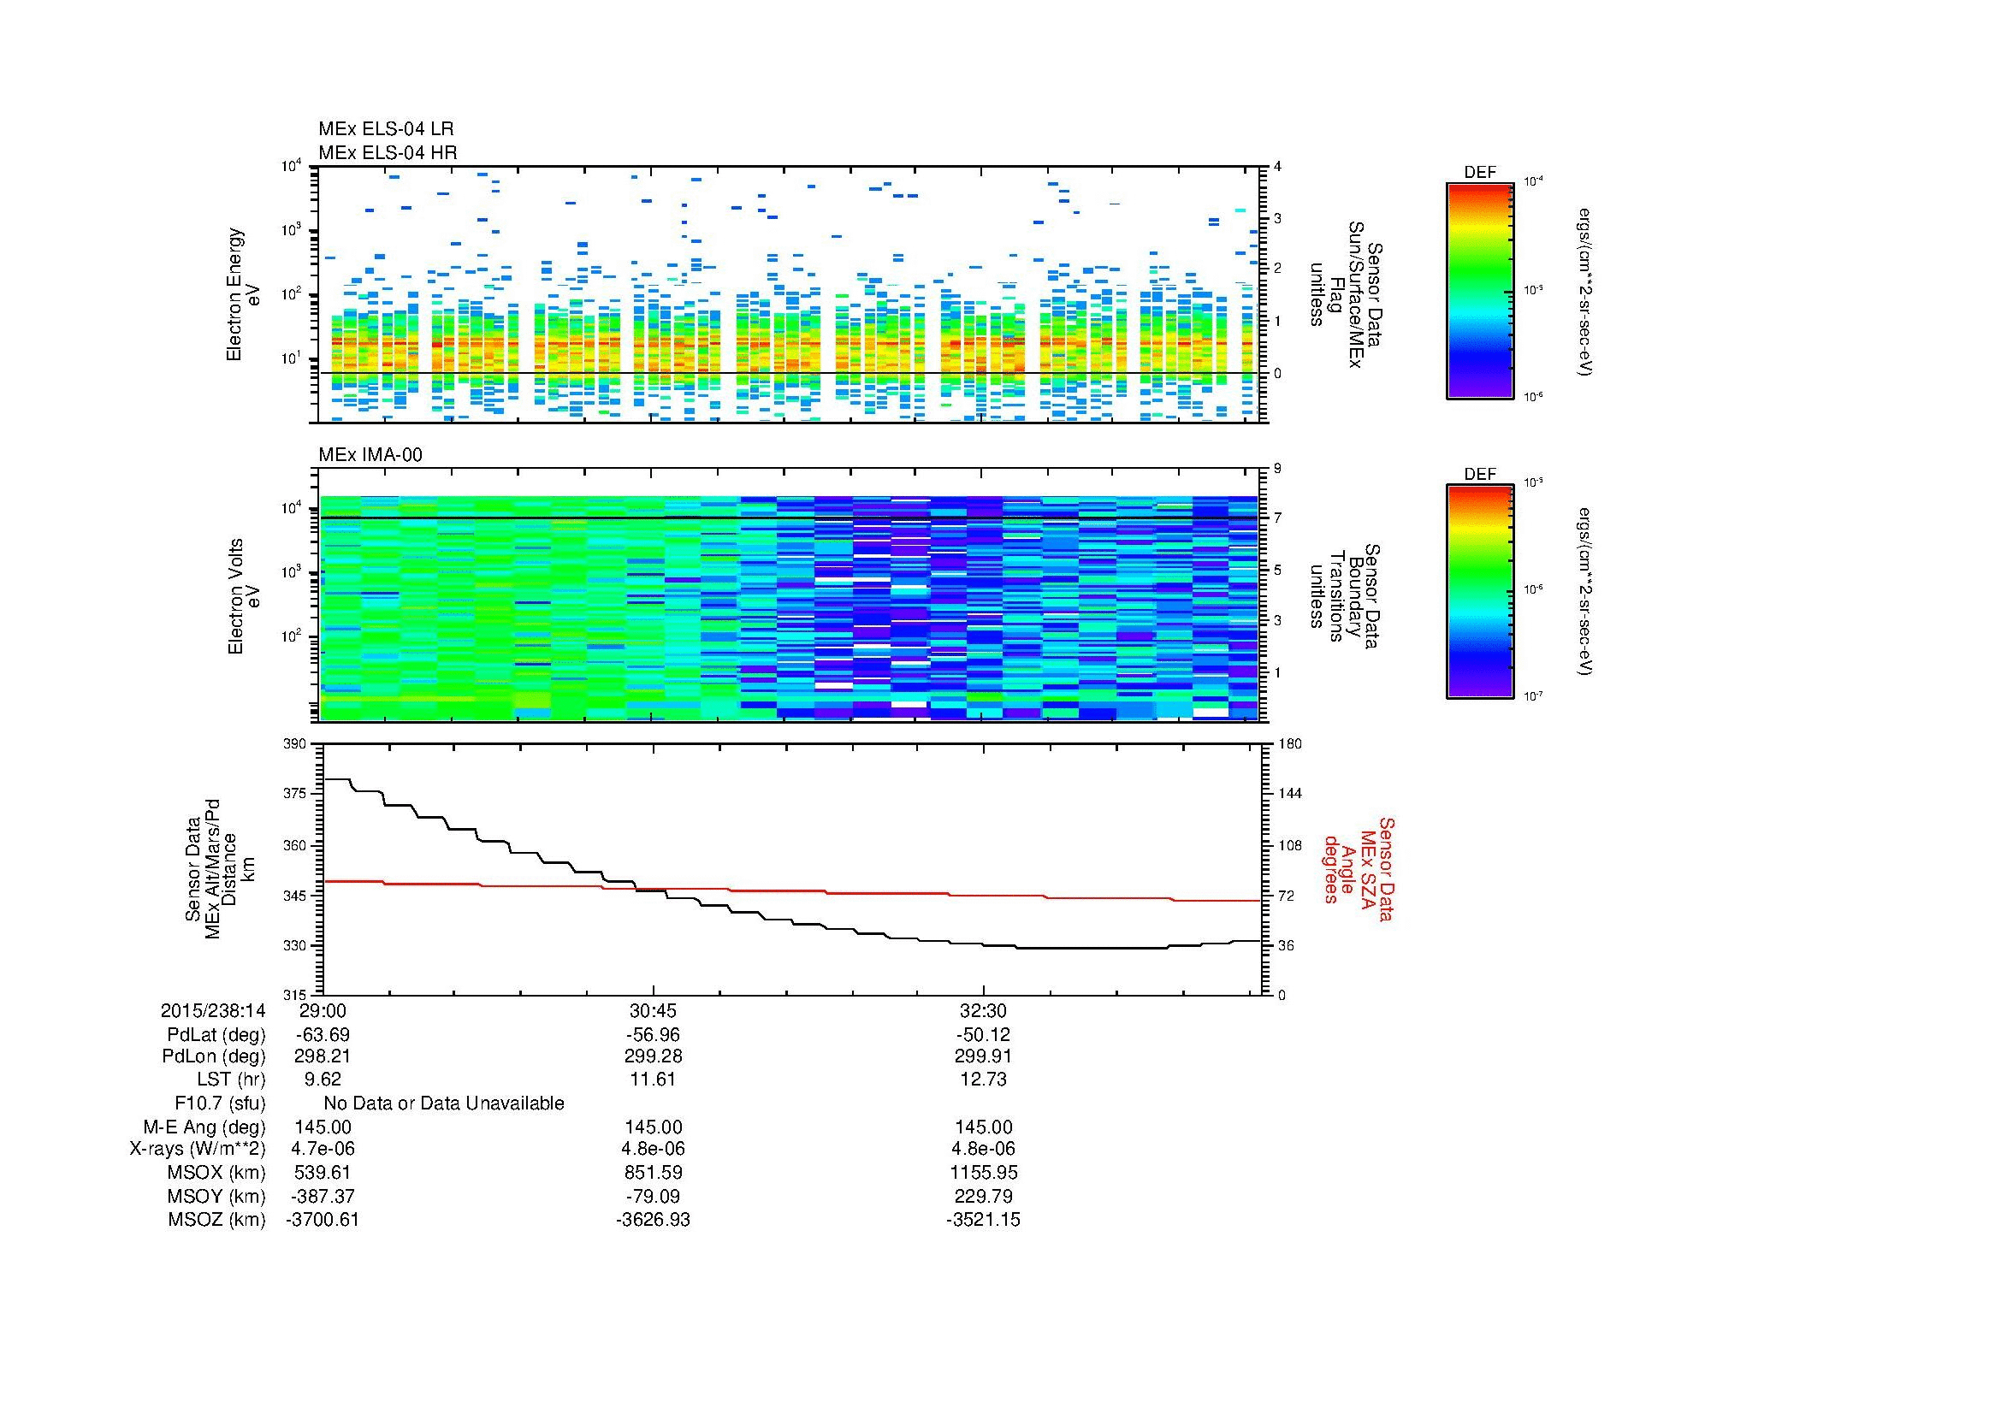Click the MSOZ value -3521.15
Image resolution: width=2001 pixels, height=1414 pixels.
pos(983,1220)
